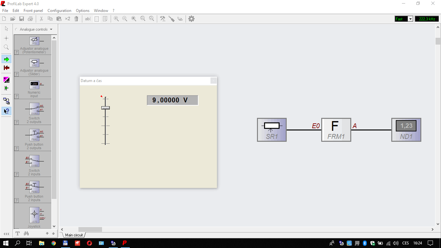
Task: Open the Front panel menu
Action: pyautogui.click(x=33, y=11)
